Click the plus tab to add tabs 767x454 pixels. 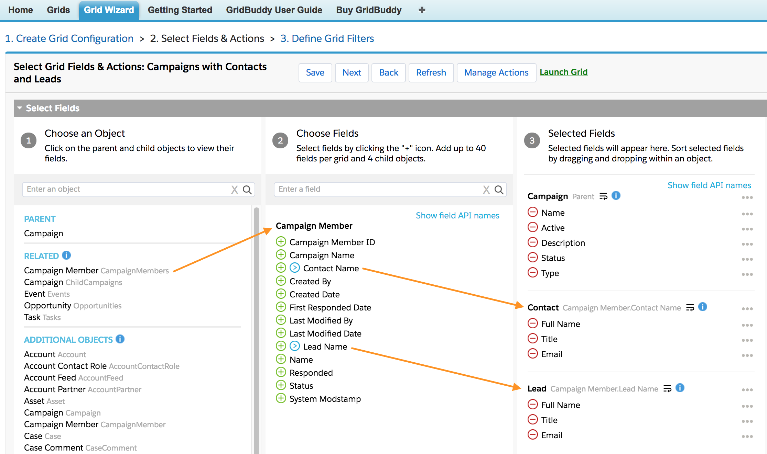pyautogui.click(x=422, y=10)
